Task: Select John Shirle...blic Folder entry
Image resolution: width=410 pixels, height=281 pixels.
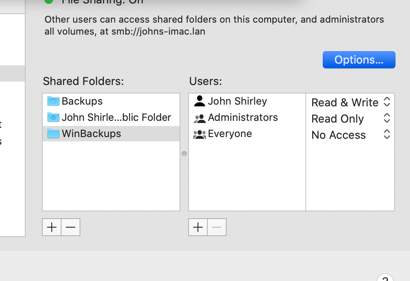Action: tap(116, 117)
